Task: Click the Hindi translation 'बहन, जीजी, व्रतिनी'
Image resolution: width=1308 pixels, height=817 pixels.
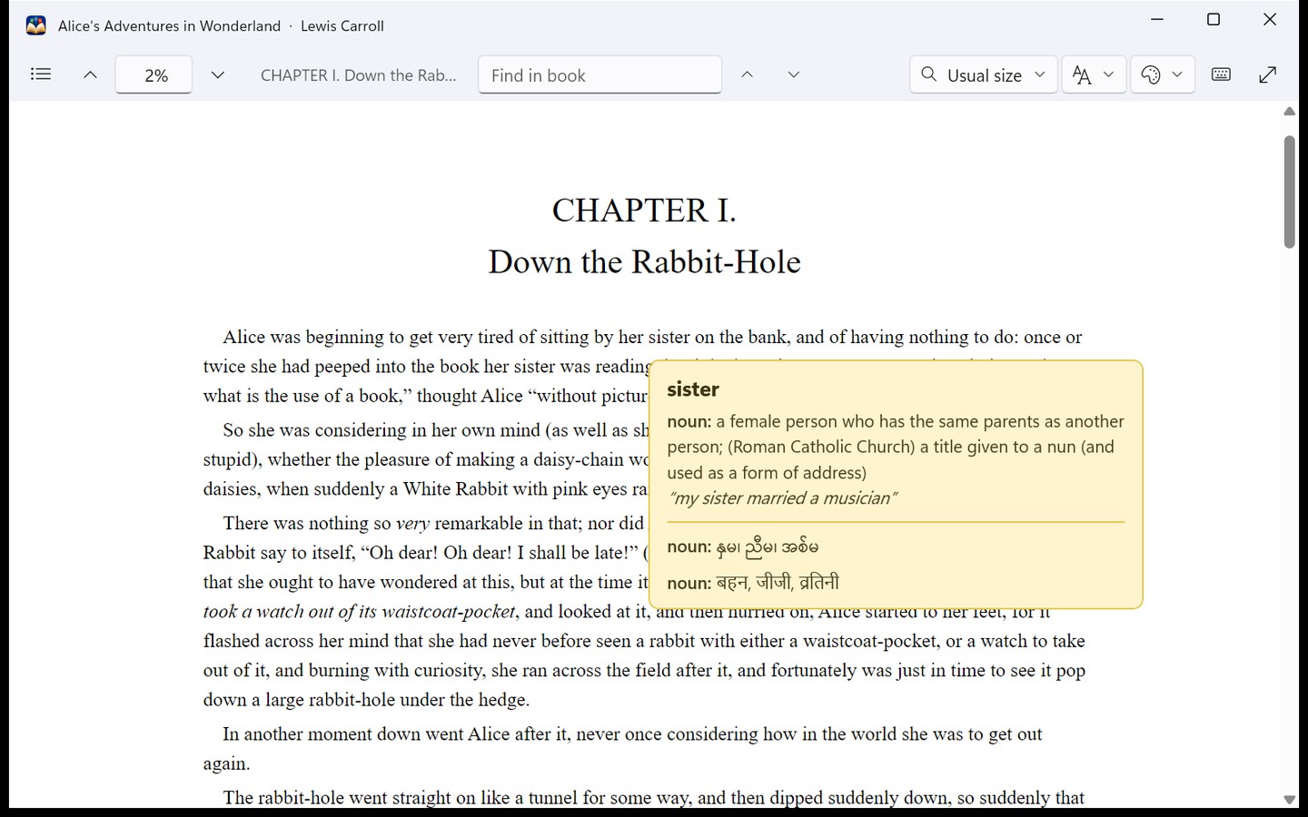Action: [778, 582]
